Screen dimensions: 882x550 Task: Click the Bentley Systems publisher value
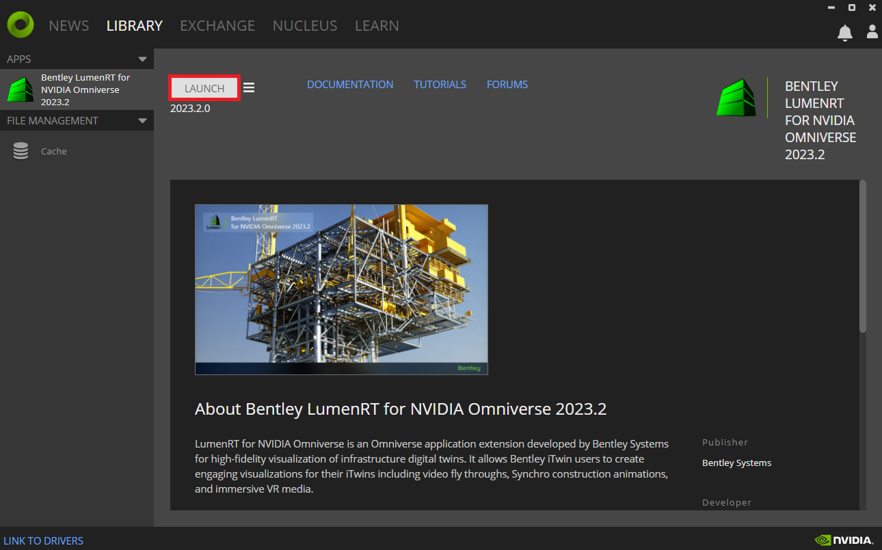pyautogui.click(x=736, y=463)
